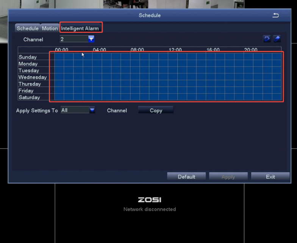Click the Monday row label
The width and height of the screenshot is (297, 243).
coord(28,64)
